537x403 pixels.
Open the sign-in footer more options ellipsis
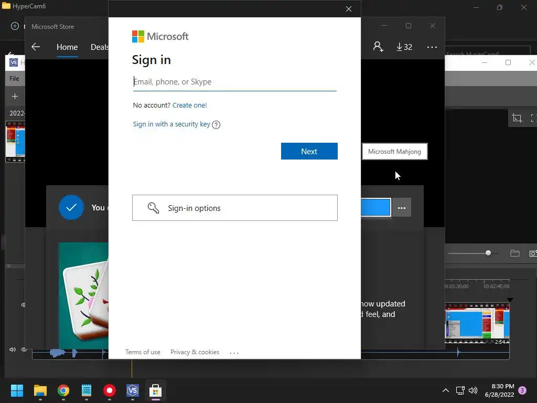point(234,353)
